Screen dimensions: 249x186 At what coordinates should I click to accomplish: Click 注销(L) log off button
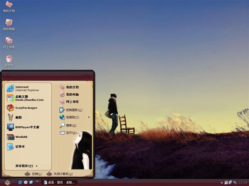(x=33, y=174)
